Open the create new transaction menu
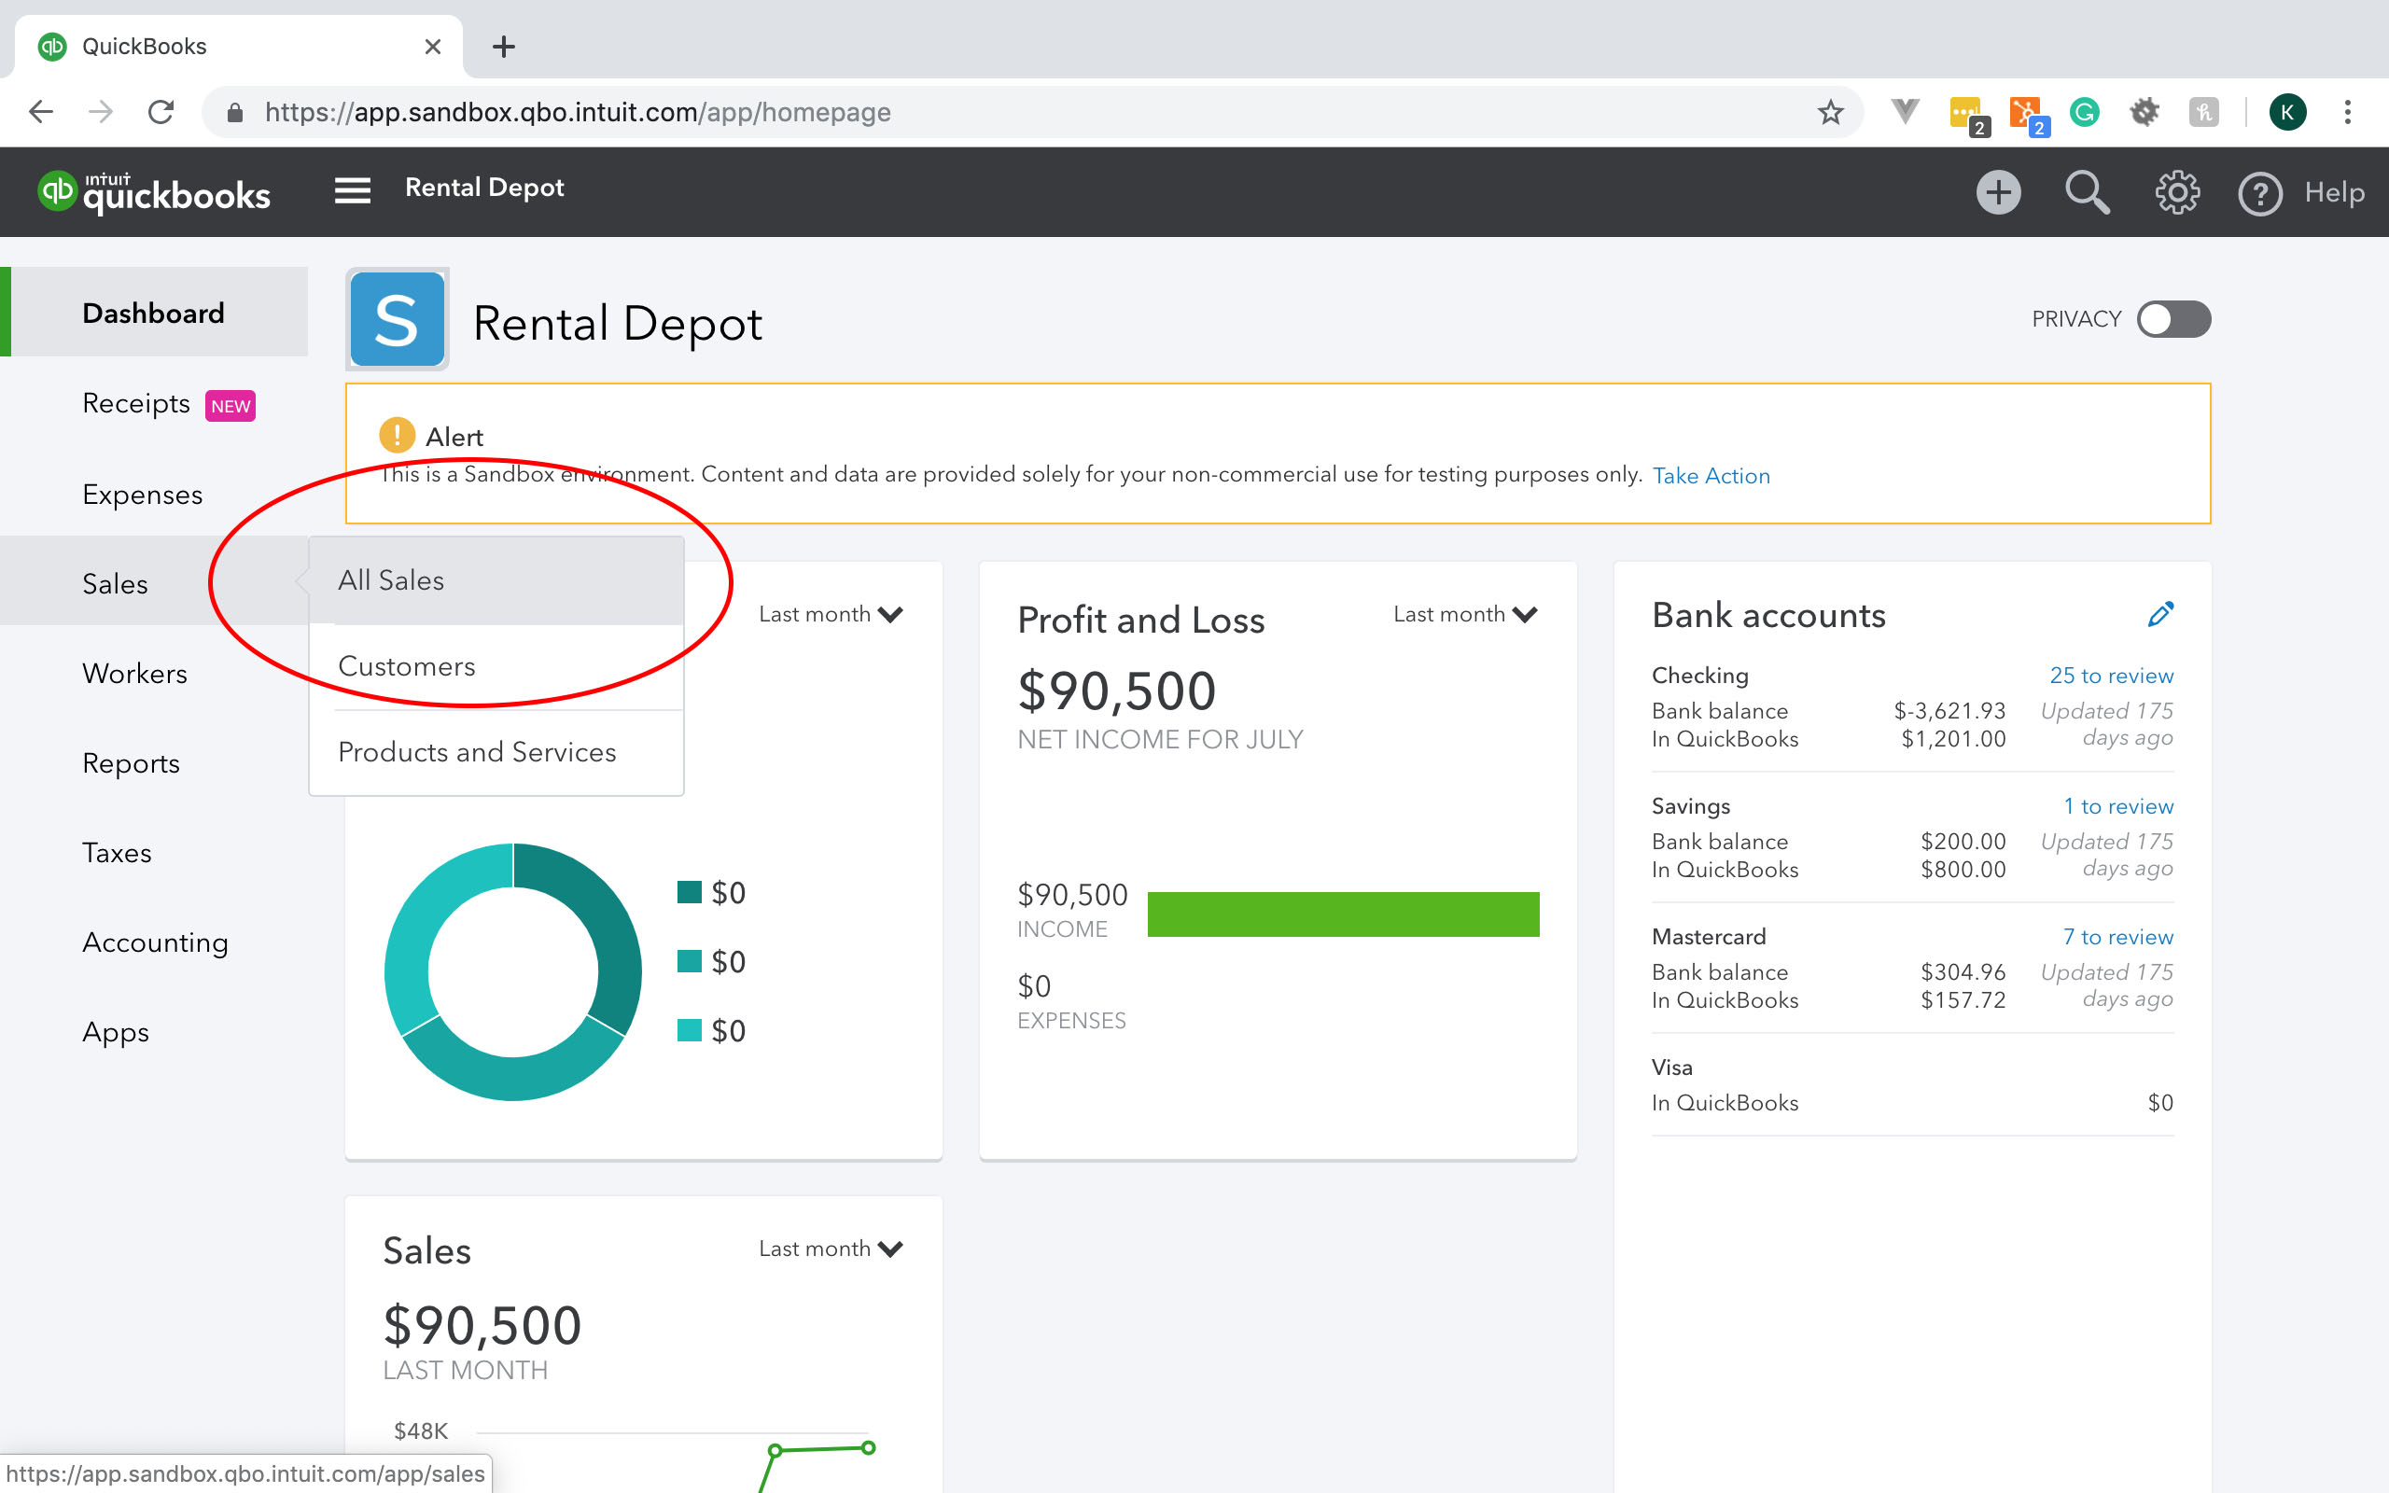 [x=1997, y=192]
